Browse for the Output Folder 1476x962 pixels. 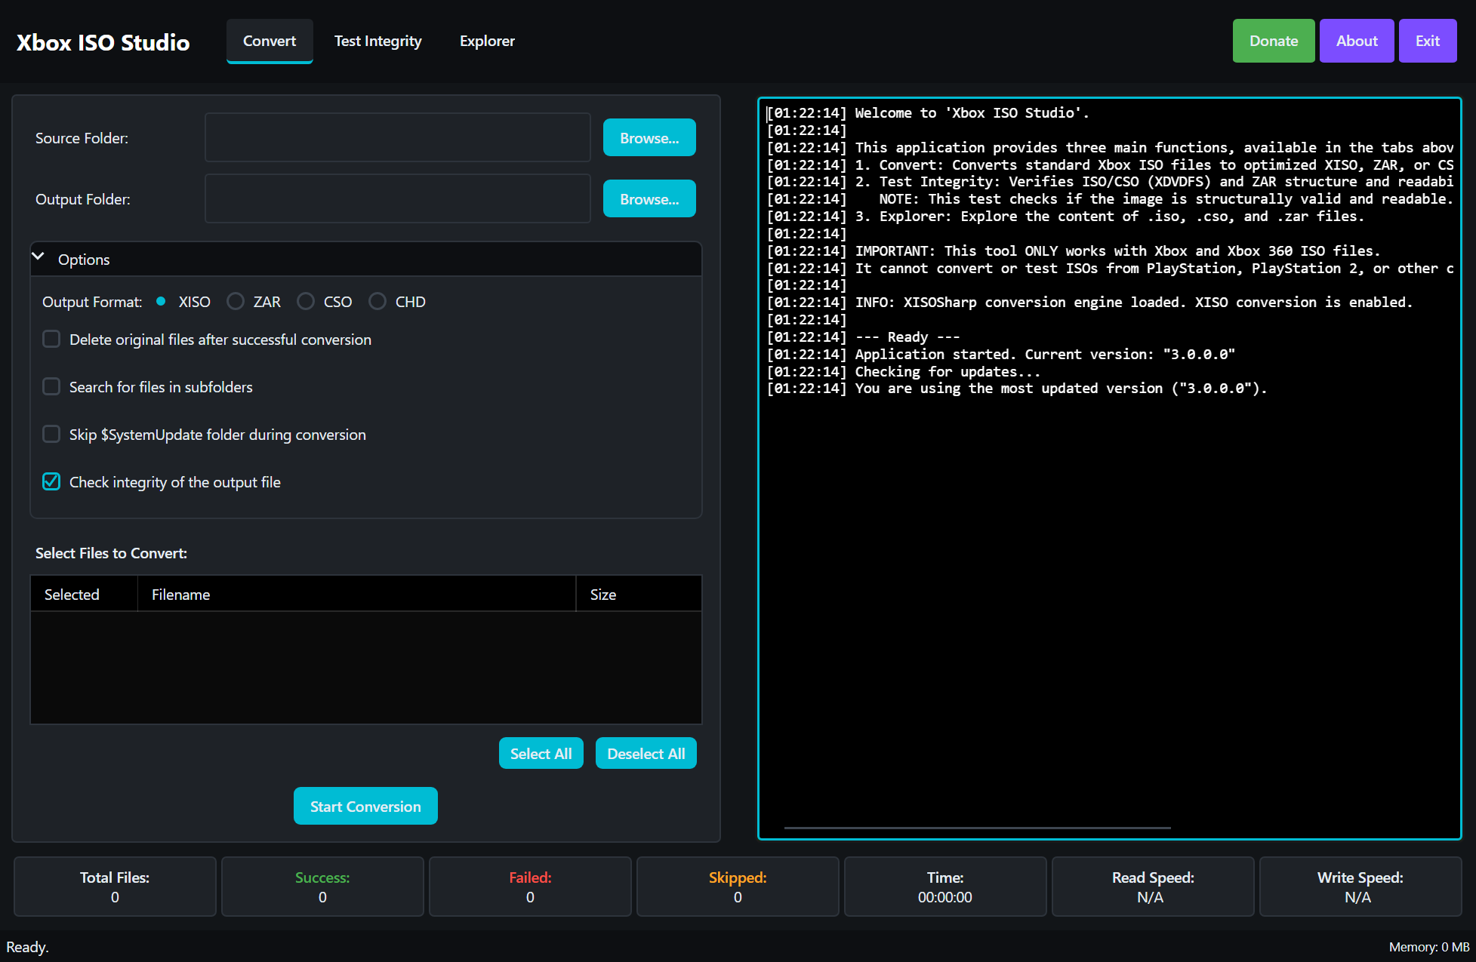(x=649, y=198)
